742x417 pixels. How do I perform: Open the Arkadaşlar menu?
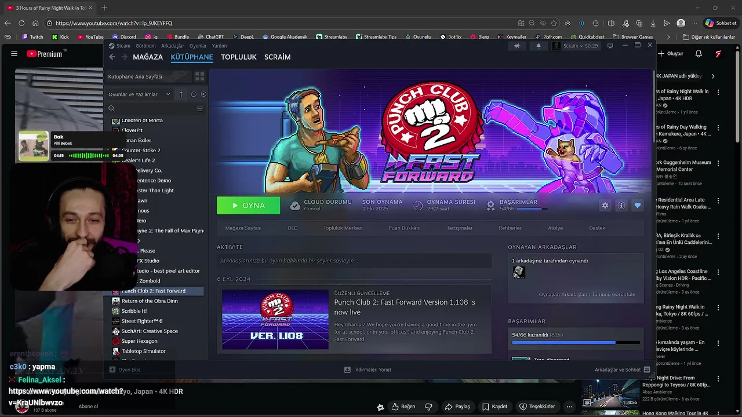point(173,46)
